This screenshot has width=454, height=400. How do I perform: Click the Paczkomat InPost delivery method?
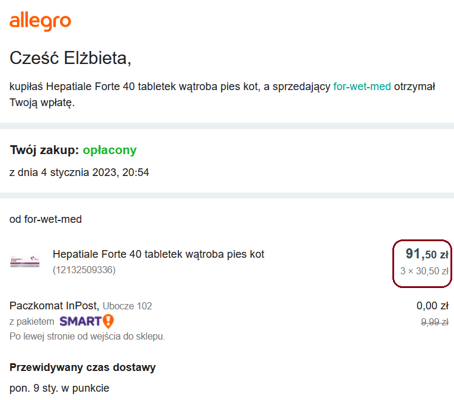54,306
